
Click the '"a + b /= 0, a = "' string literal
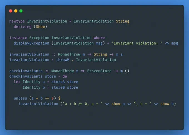[x=83, y=104]
